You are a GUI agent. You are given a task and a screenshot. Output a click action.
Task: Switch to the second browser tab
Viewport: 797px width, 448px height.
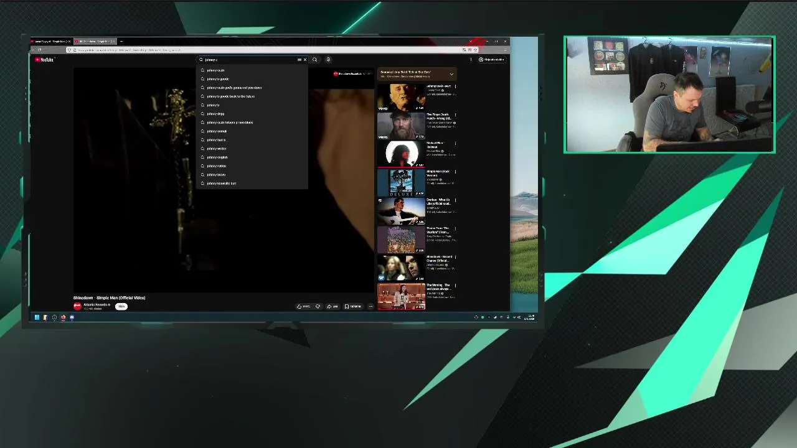95,42
